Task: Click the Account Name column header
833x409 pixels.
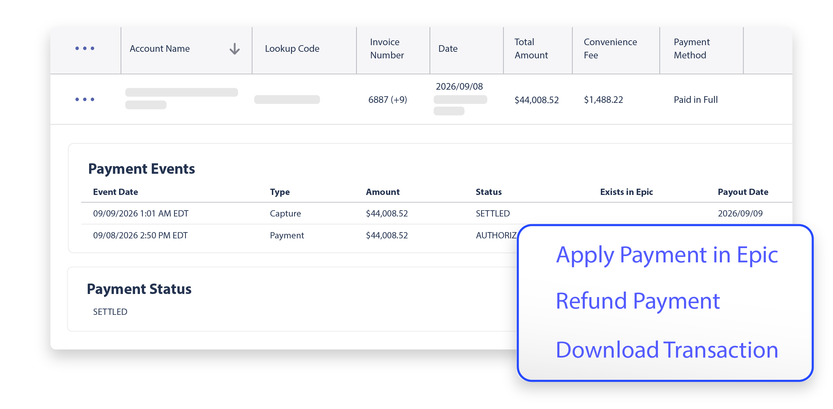Action: (160, 49)
